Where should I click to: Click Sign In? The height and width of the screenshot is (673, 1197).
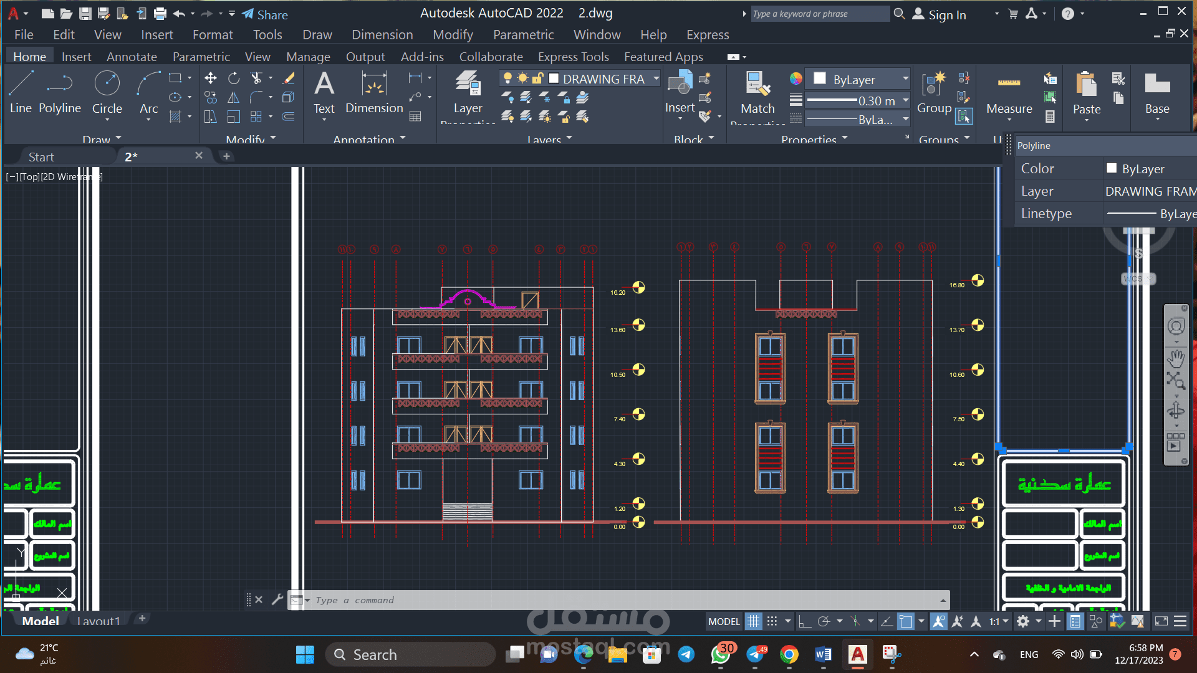coord(940,14)
